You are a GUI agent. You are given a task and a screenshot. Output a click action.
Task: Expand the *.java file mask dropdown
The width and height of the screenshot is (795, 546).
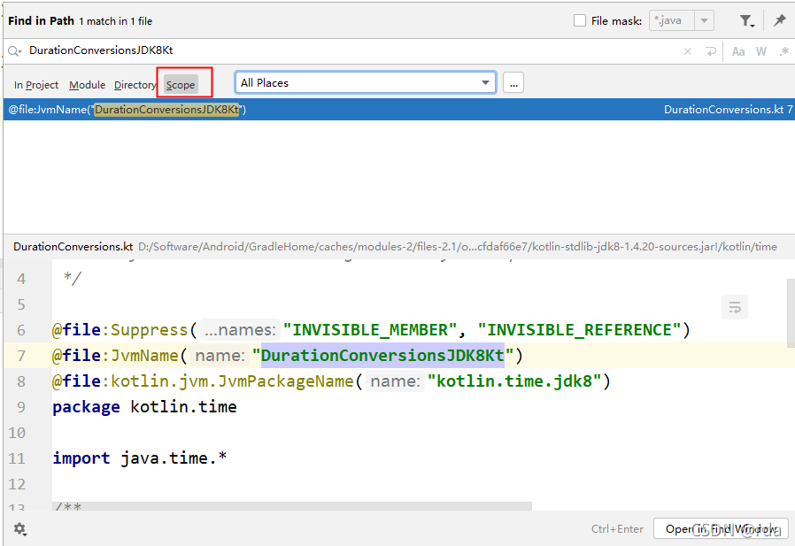click(704, 20)
